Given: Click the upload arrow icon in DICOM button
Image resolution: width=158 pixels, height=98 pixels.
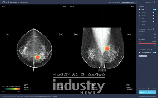Looking at the screenshot, I should [141, 92].
